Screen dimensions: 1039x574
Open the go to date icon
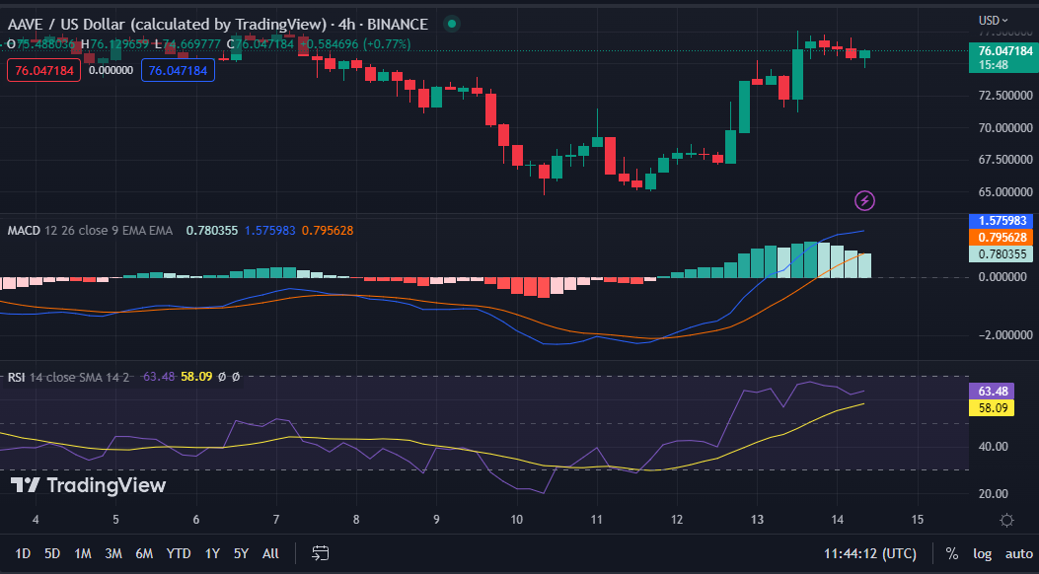pos(320,553)
